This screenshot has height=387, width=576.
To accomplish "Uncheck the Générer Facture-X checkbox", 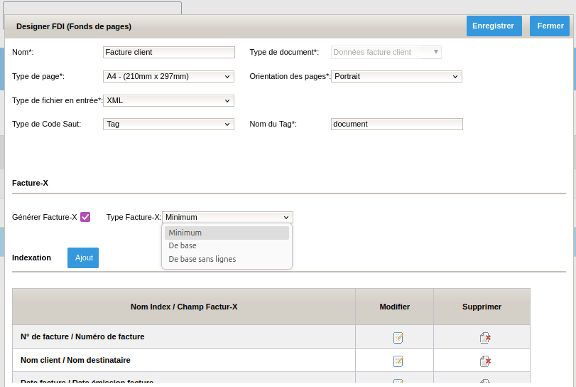I will tap(85, 217).
